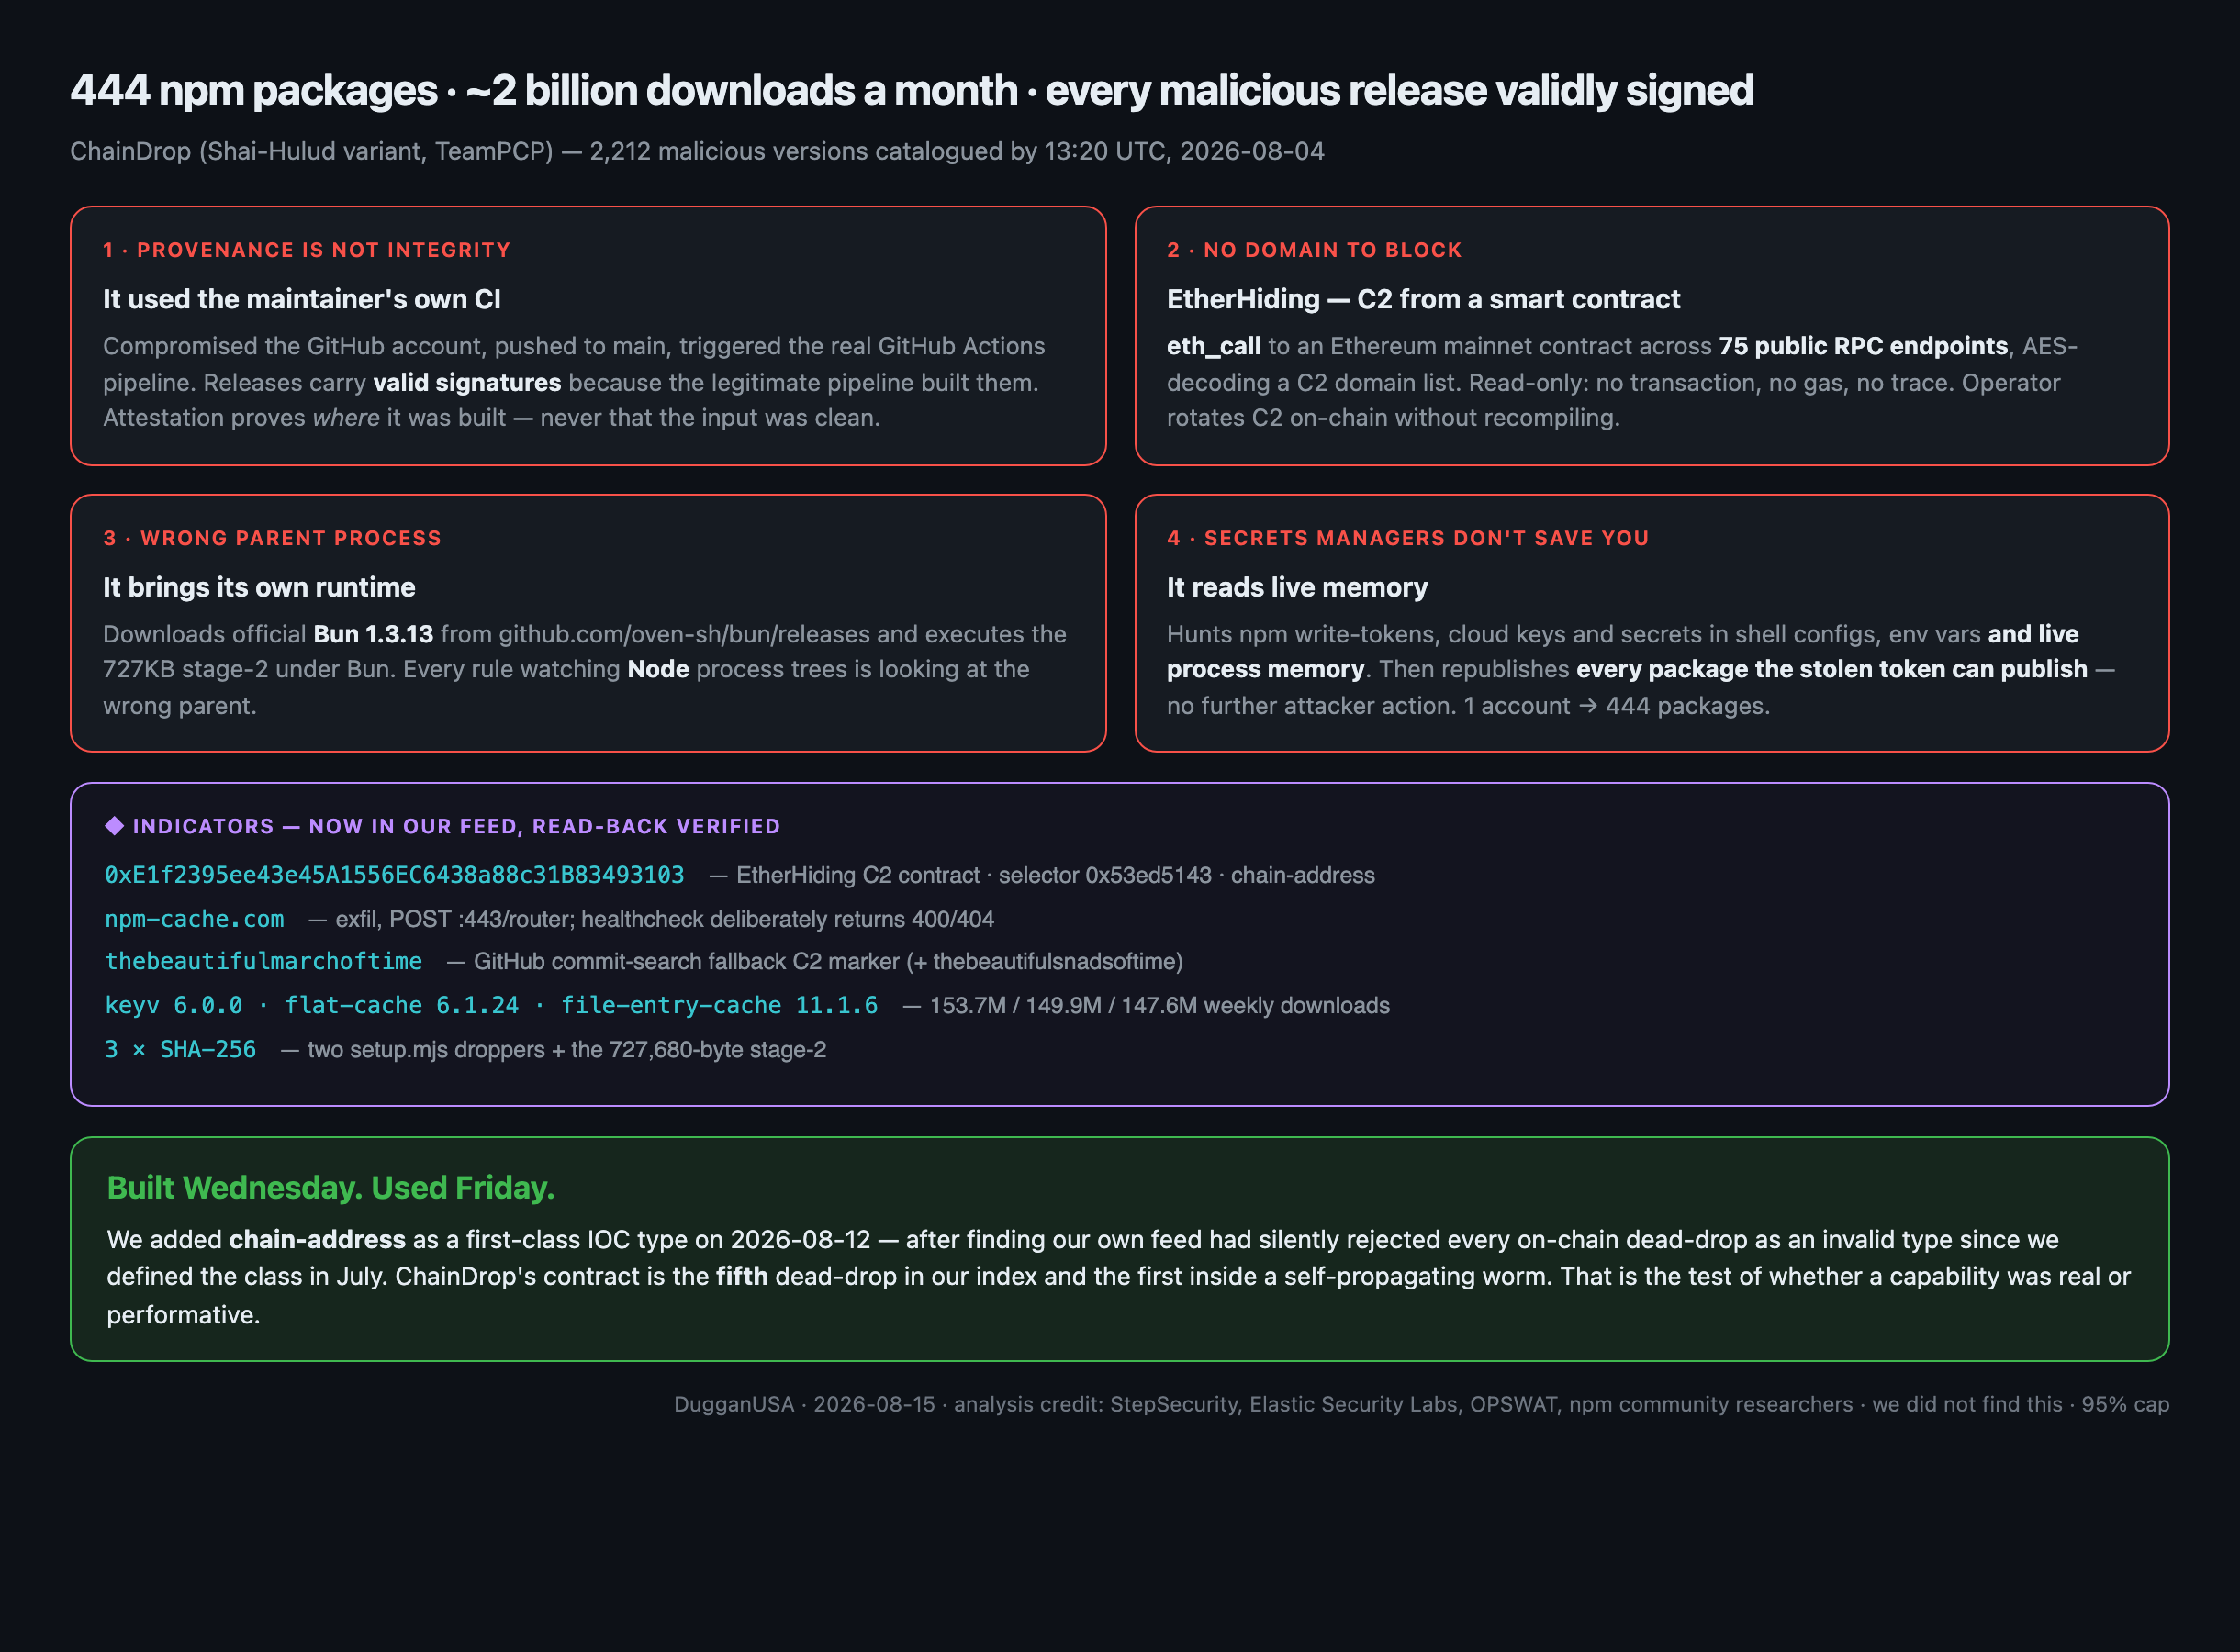Click the bold text 'valid signatures'
The width and height of the screenshot is (2240, 1652).
click(467, 383)
